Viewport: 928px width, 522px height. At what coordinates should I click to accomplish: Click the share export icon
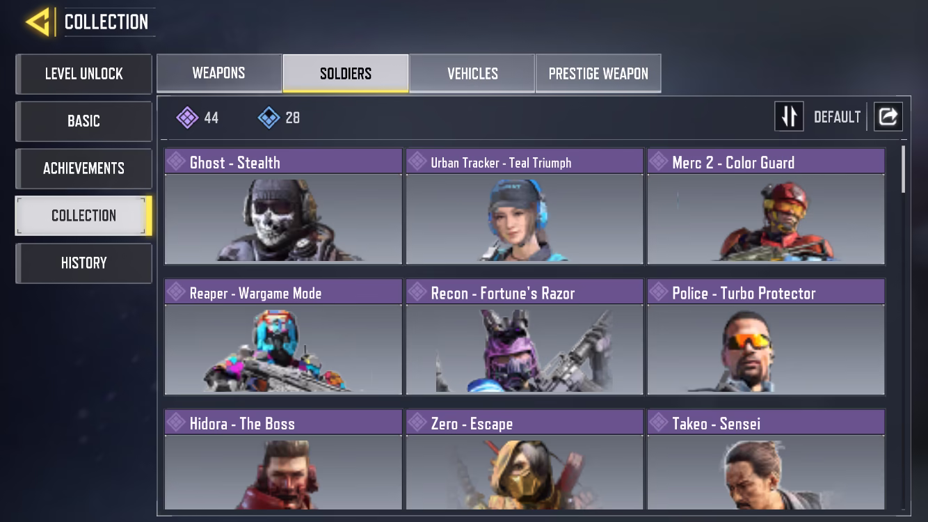pos(888,117)
